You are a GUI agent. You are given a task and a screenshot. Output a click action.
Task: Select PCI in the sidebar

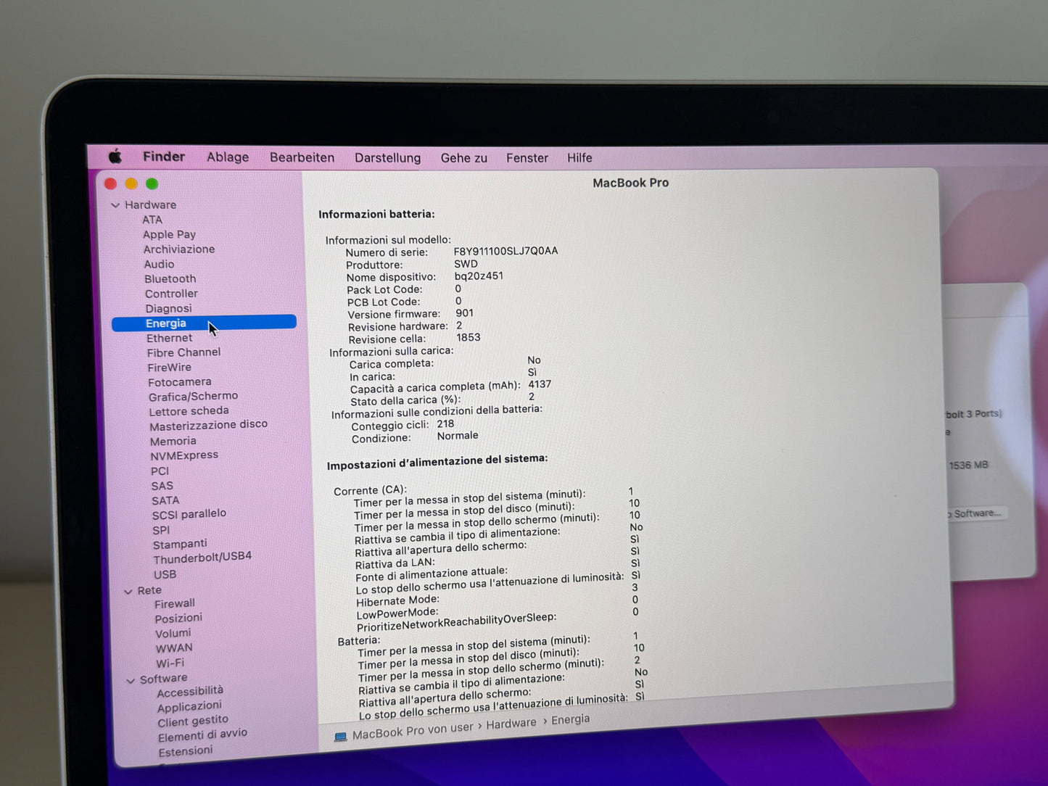tap(160, 471)
